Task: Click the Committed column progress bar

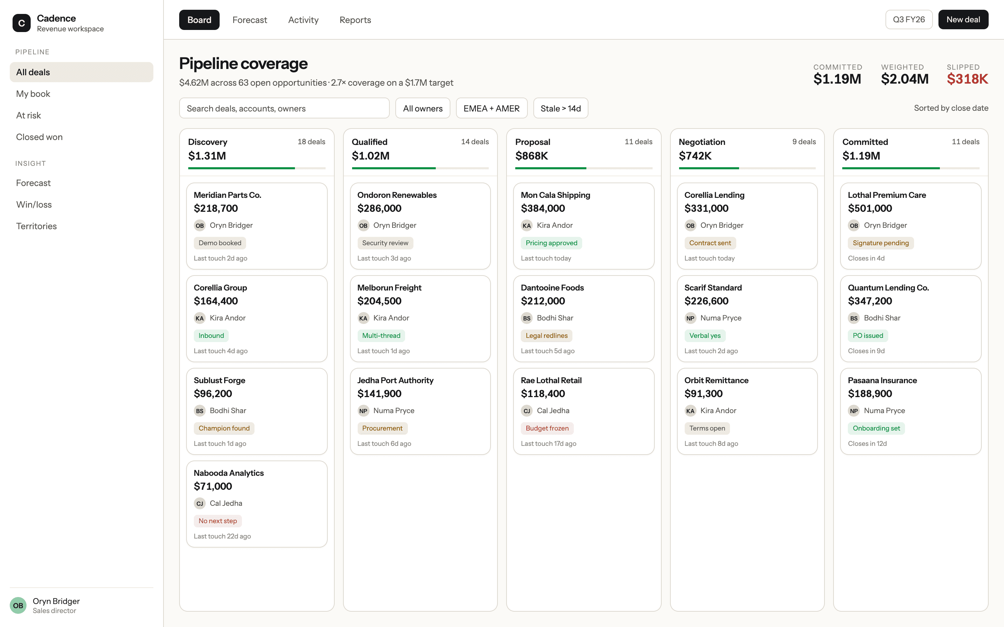Action: coord(911,168)
